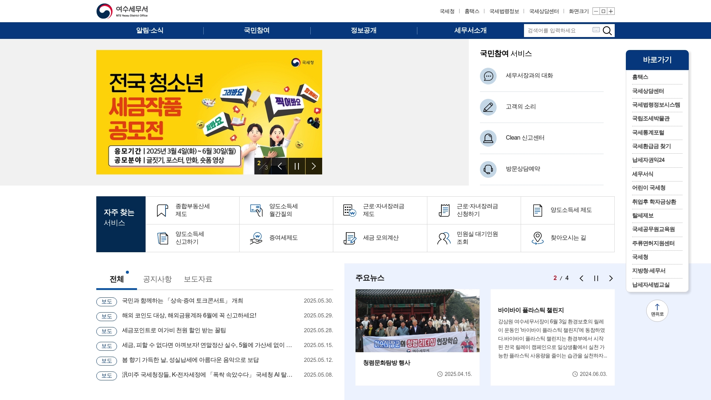Open the 세무서소개 menu
Image resolution: width=711 pixels, height=400 pixels.
pyautogui.click(x=470, y=30)
